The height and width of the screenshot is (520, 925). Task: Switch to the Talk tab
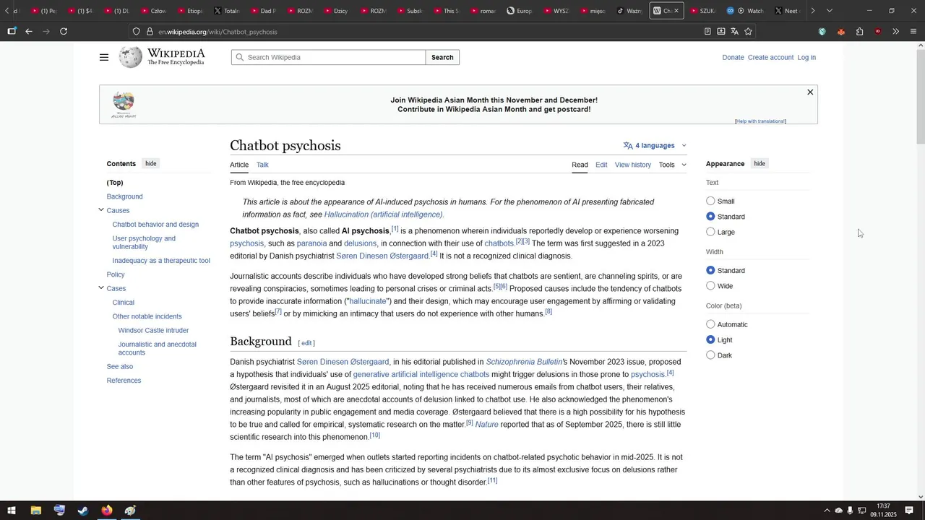pos(262,165)
